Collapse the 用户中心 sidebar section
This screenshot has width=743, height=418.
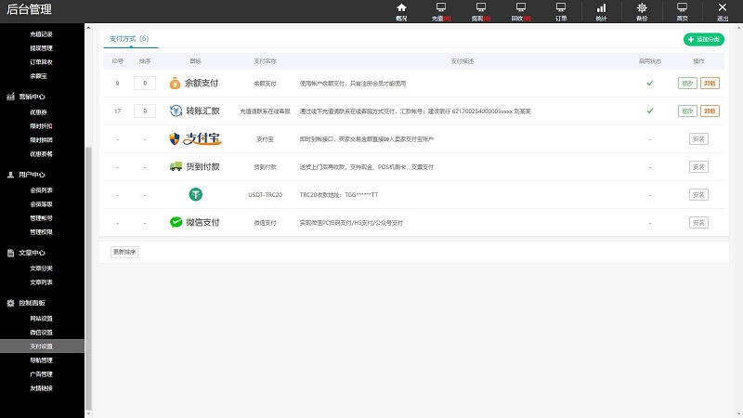[x=32, y=175]
